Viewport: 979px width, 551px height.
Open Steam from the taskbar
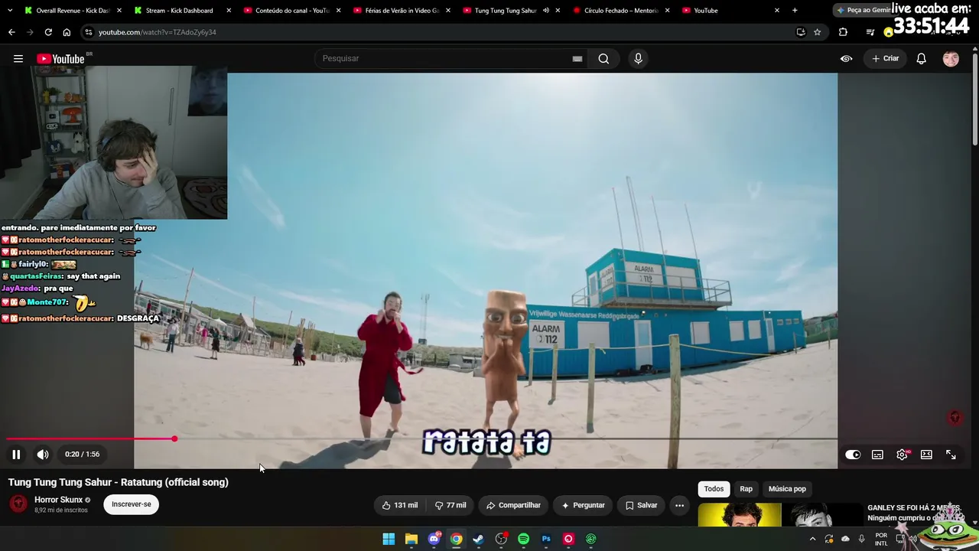(478, 539)
